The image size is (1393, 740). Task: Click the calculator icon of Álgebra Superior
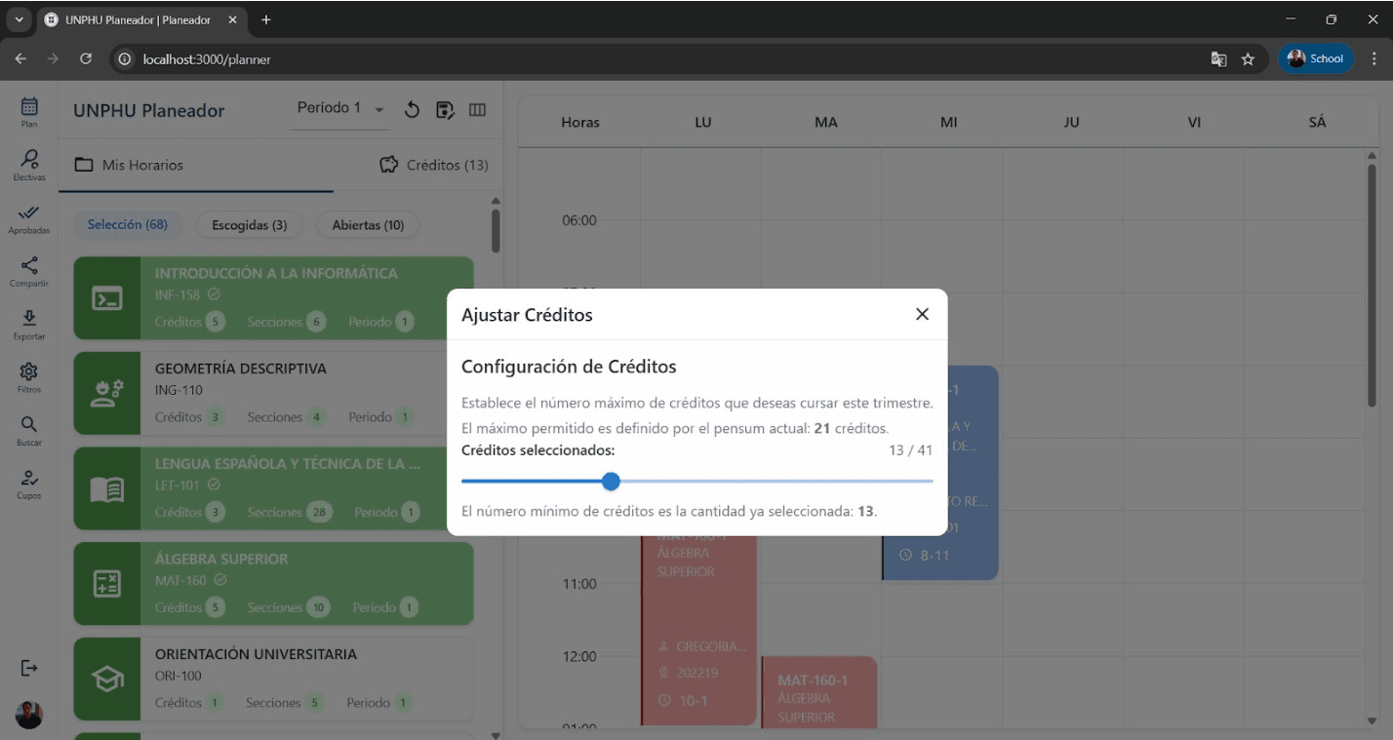pyautogui.click(x=106, y=584)
